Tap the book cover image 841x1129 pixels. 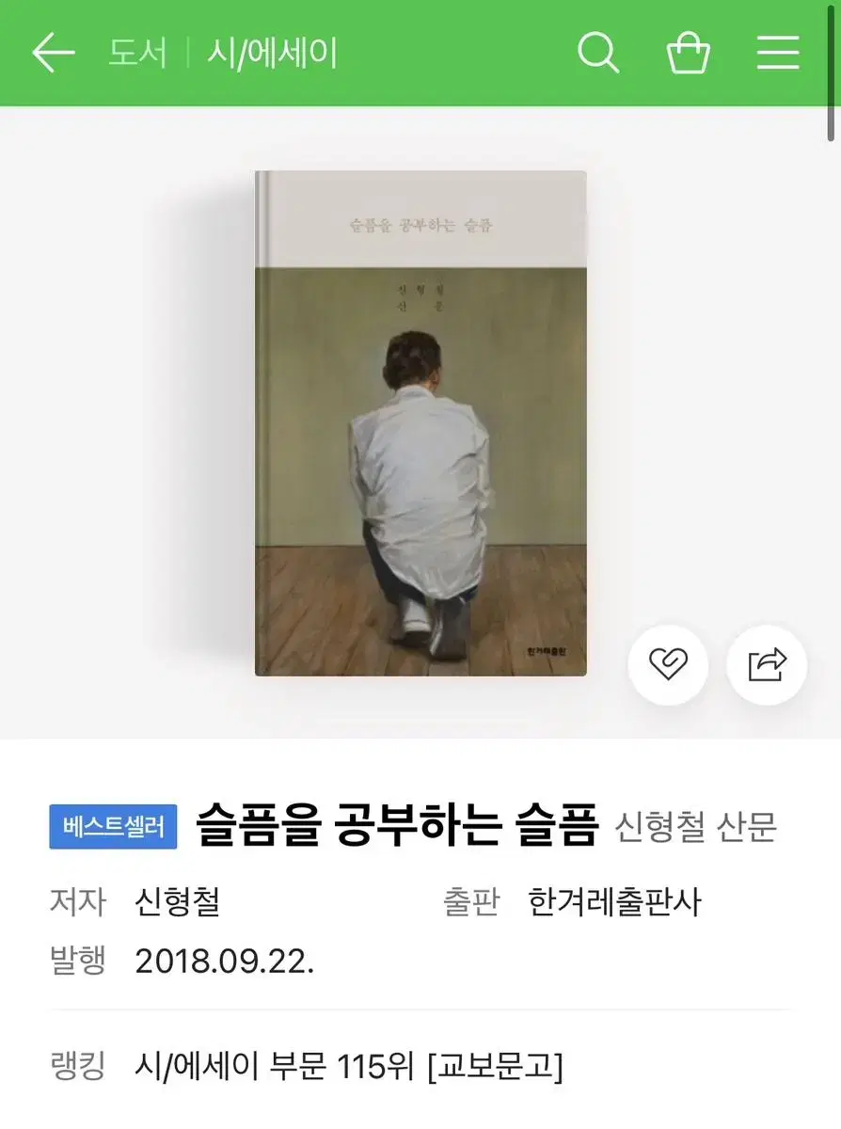tap(420, 422)
